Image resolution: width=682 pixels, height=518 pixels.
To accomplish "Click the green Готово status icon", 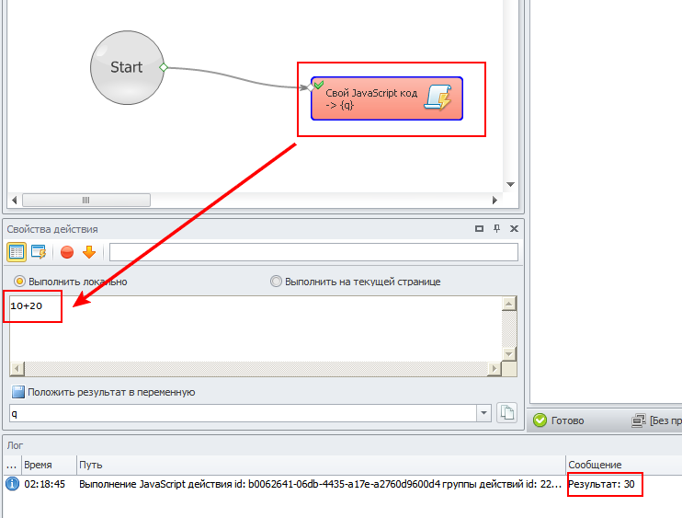I will [x=540, y=420].
